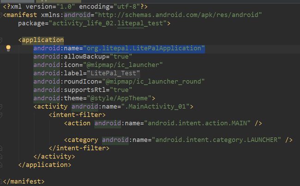
Task: Click the opening application tag name
Action: [x=42, y=40]
